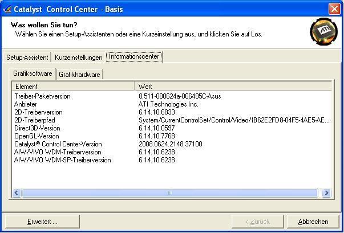Open the Kurzeinstellungen tab
This screenshot has width=344, height=233.
[79, 58]
